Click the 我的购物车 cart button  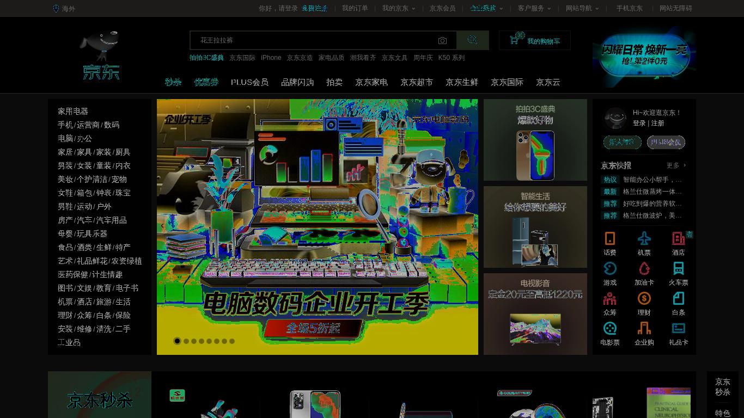(x=535, y=41)
